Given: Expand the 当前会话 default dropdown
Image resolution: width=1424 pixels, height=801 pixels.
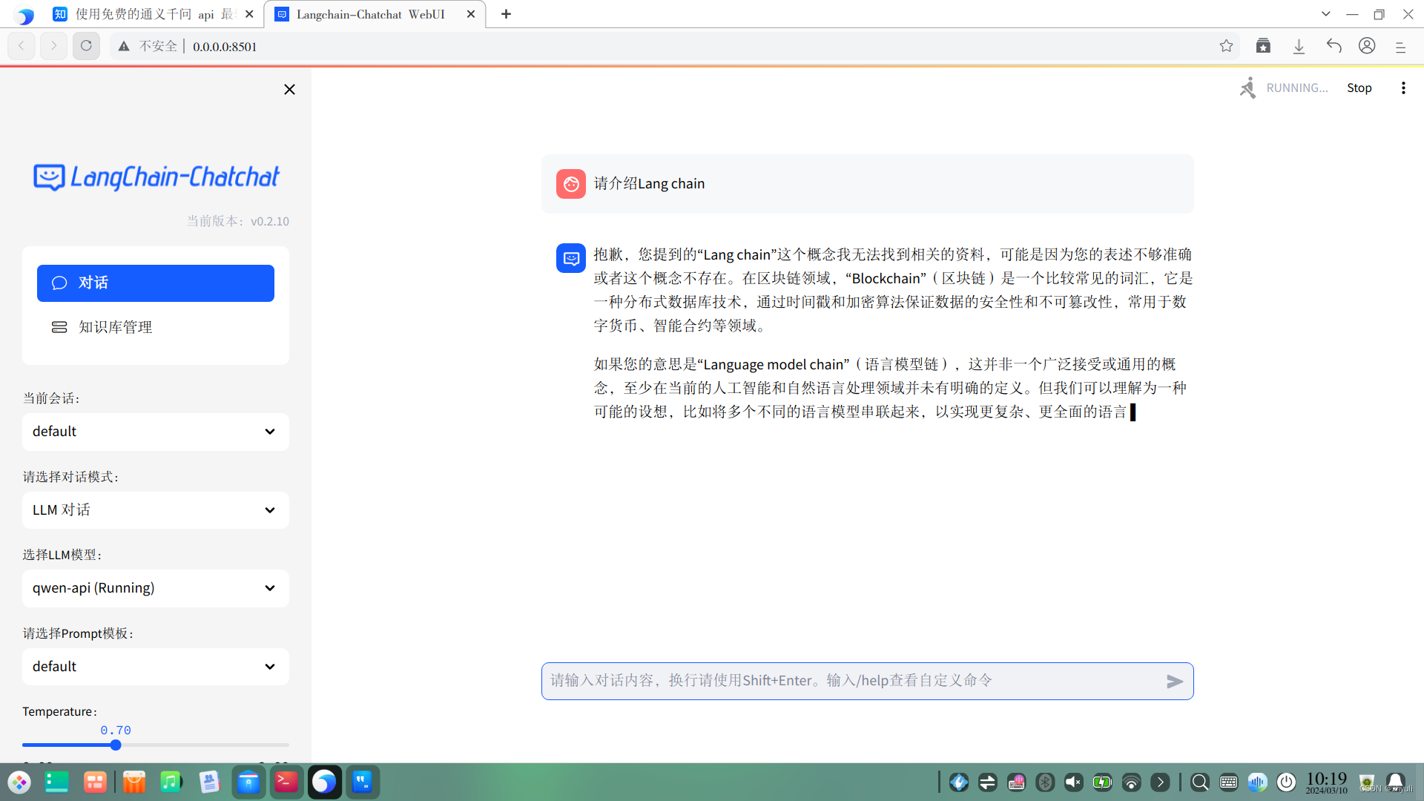Looking at the screenshot, I should point(156,432).
